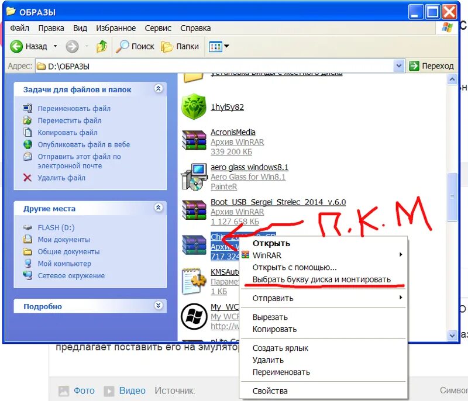This screenshot has height=401, width=468.
Task: Click the vertical scrollbar thumb in file list
Action: coord(452,197)
